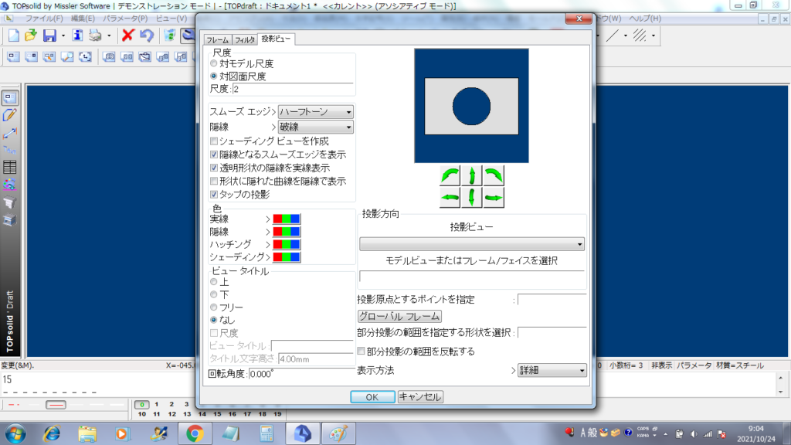
Task: Select view title position 下 radio button
Action: pyautogui.click(x=214, y=294)
